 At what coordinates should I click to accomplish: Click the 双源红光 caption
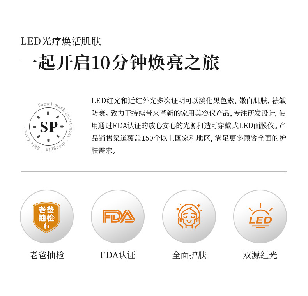(260, 255)
